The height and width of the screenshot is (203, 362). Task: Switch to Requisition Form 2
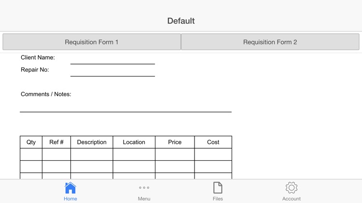[270, 42]
